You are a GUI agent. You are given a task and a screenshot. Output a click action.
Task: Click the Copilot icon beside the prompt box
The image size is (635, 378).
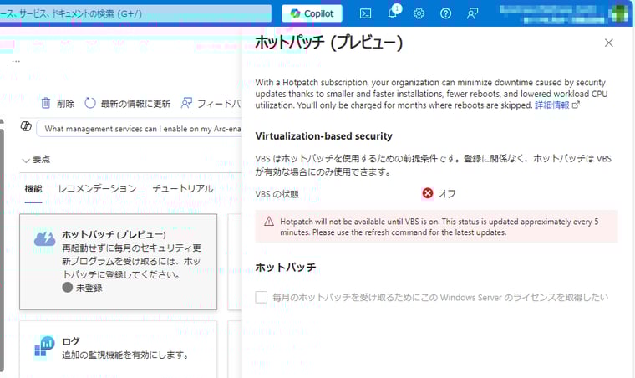[x=27, y=126]
